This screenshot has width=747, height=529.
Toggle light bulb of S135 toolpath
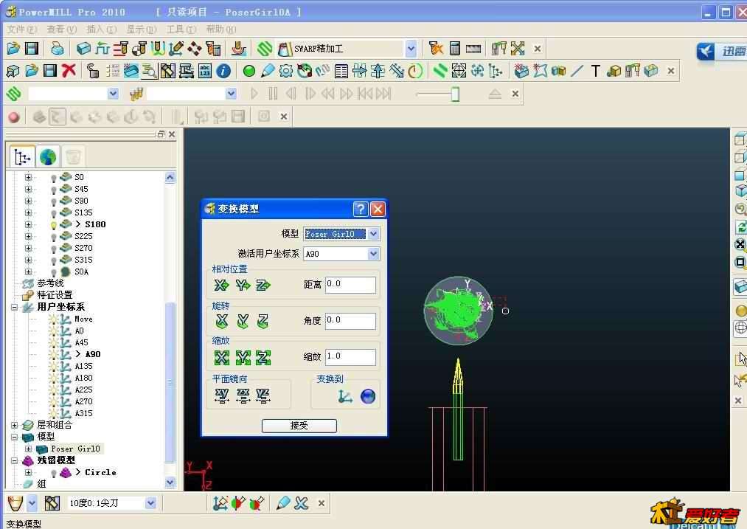coord(53,213)
